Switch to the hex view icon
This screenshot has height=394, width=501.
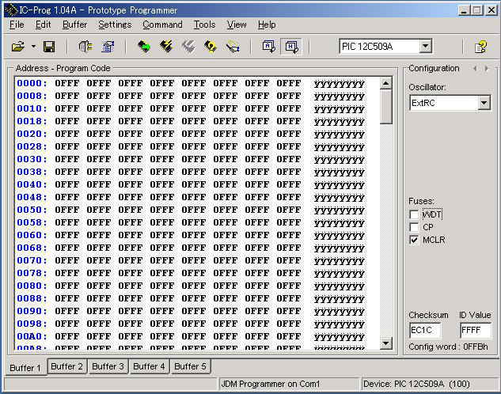(290, 47)
